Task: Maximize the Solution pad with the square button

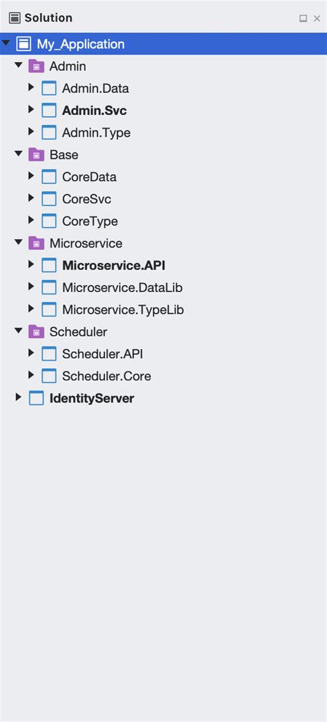Action: (x=303, y=19)
